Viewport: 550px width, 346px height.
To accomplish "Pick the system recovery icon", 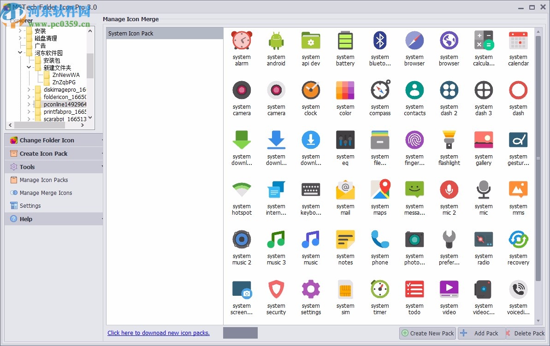I will [x=518, y=239].
